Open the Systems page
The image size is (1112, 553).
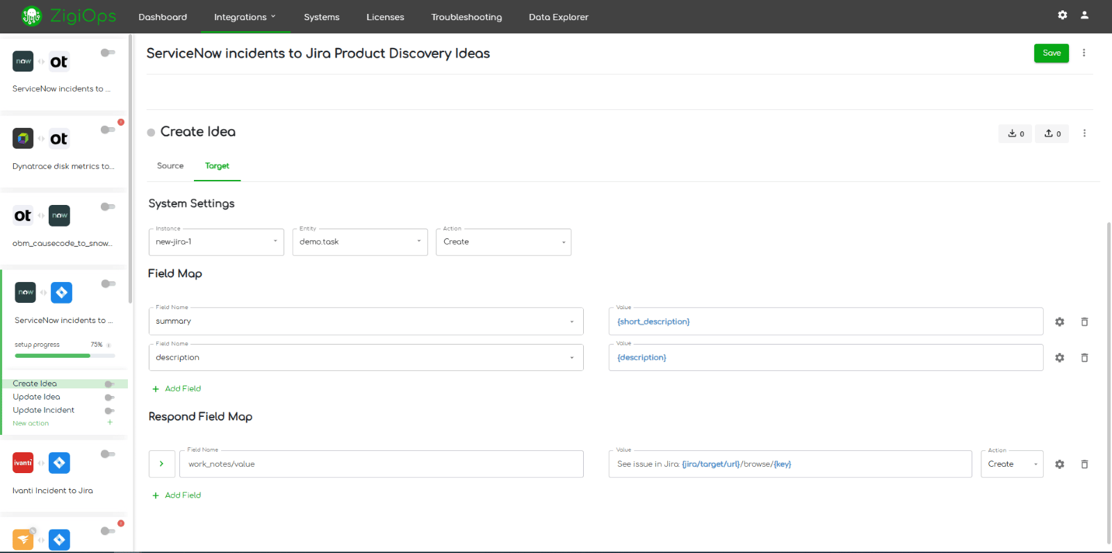[x=322, y=17]
